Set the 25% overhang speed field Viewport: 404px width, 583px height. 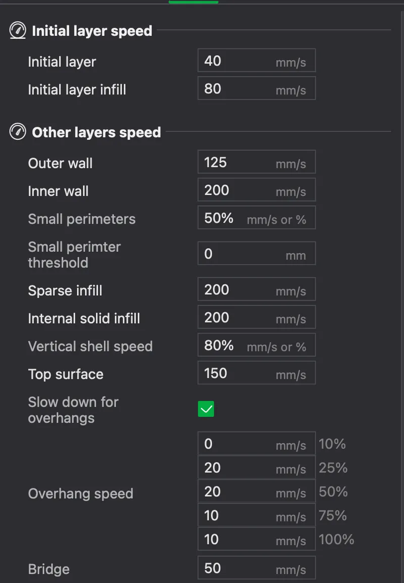tap(257, 467)
